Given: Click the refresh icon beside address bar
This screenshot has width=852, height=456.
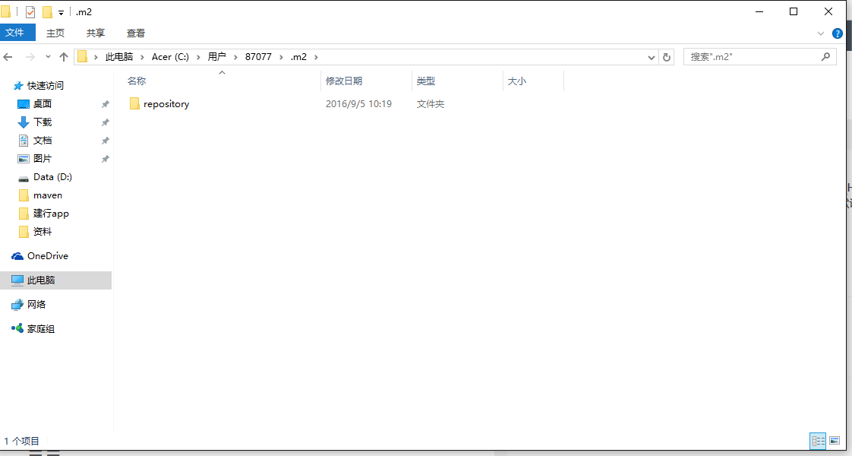Looking at the screenshot, I should click(x=667, y=56).
